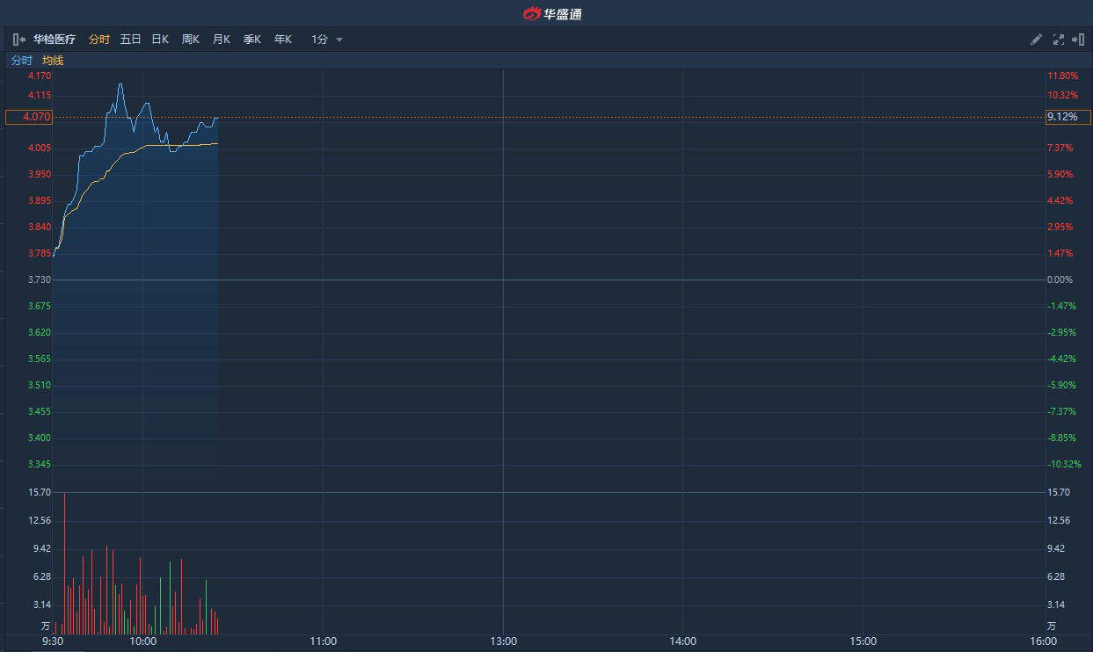Click the 华盛通 logo at the top
The height and width of the screenshot is (652, 1093).
pos(554,13)
